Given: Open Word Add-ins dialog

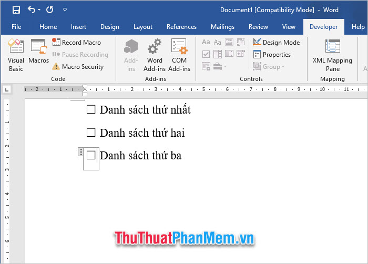Looking at the screenshot, I should (155, 55).
